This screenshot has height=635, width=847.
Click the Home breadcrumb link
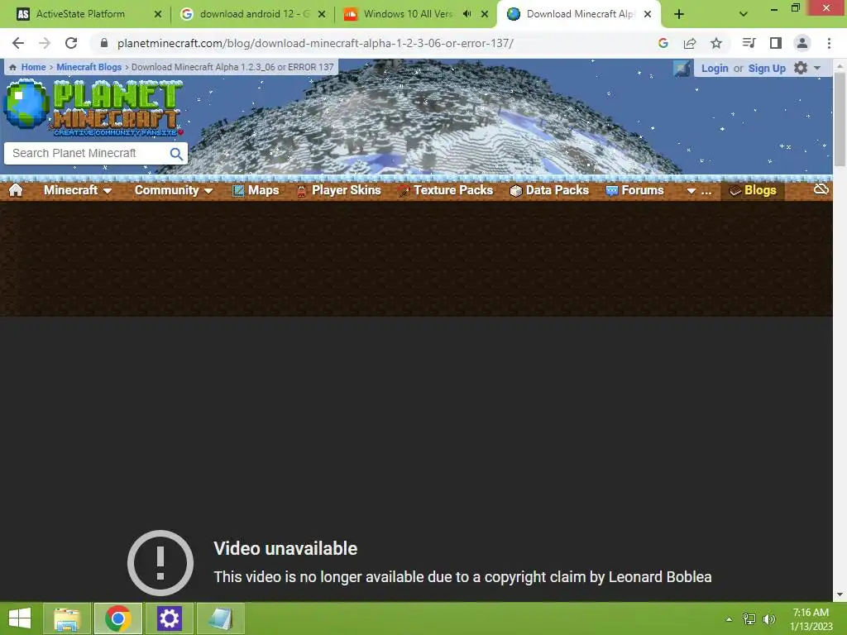point(33,67)
